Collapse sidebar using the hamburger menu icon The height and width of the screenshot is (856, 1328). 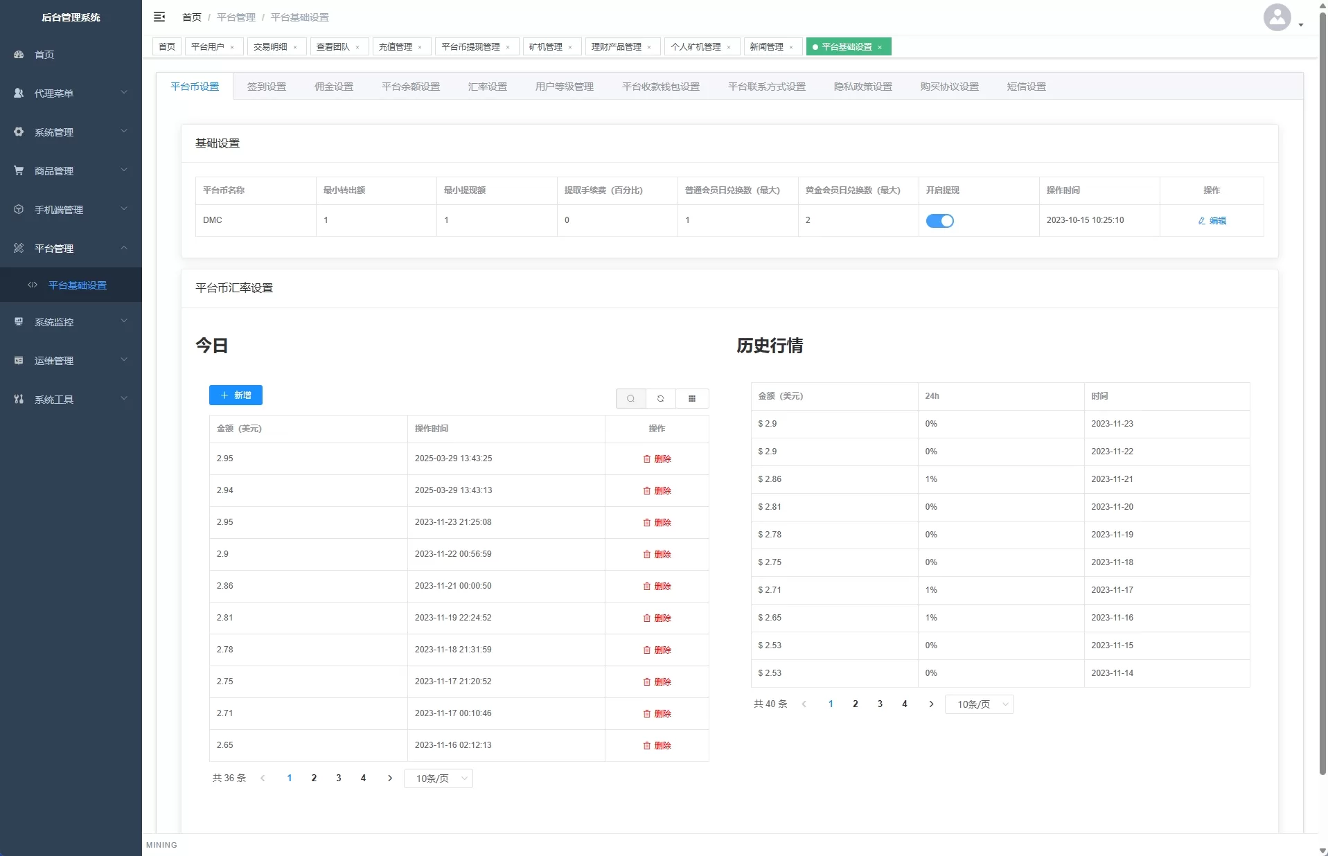[x=159, y=17]
